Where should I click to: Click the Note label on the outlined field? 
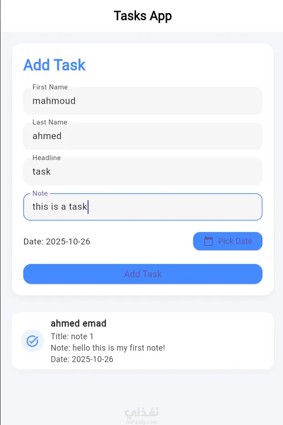coord(40,193)
